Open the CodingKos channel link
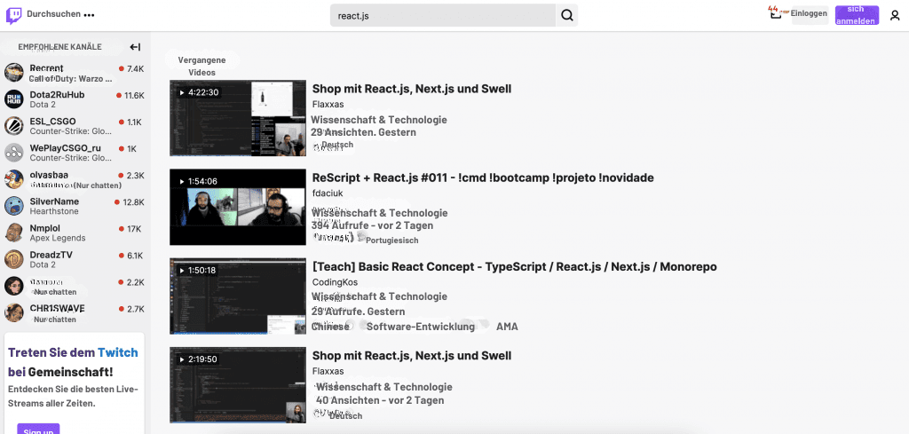 pos(336,282)
